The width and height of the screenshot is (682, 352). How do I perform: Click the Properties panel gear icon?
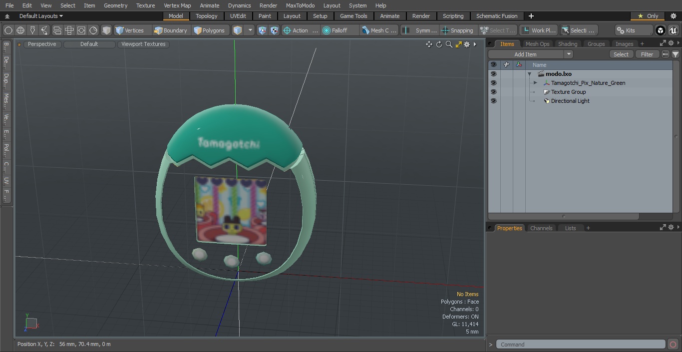click(672, 228)
